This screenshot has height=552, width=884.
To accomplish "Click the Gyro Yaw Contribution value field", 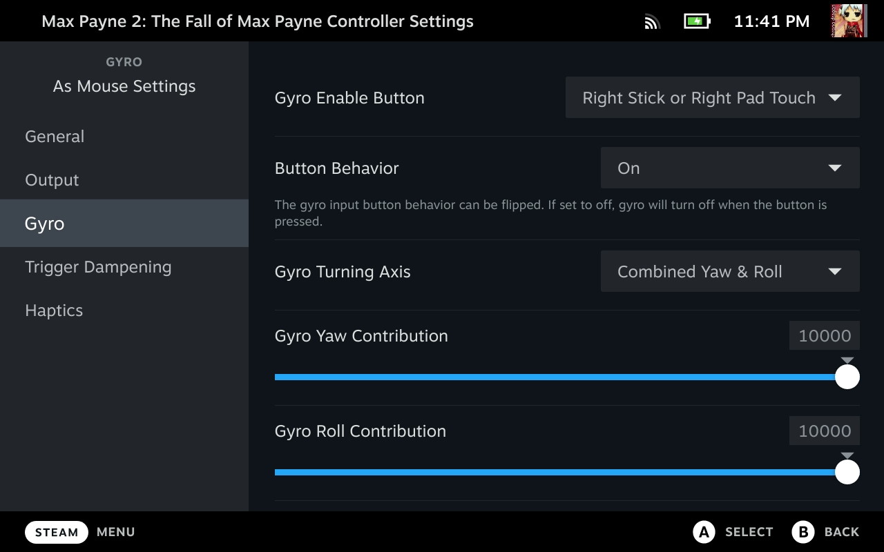I will click(825, 336).
